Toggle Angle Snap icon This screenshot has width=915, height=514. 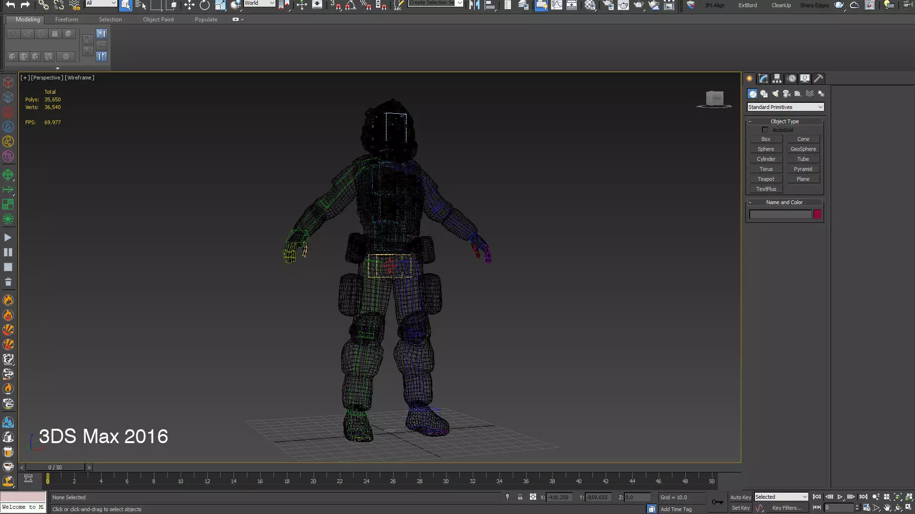coord(351,5)
